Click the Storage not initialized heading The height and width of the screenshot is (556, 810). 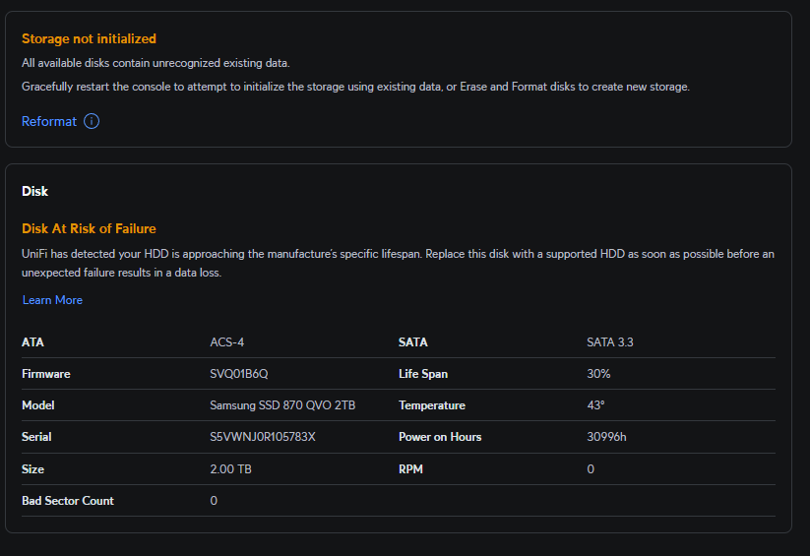pos(89,39)
